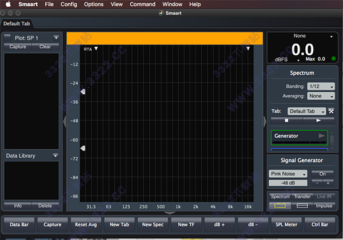Stop all measurements with the square button
The image size is (343, 240).
[286, 120]
